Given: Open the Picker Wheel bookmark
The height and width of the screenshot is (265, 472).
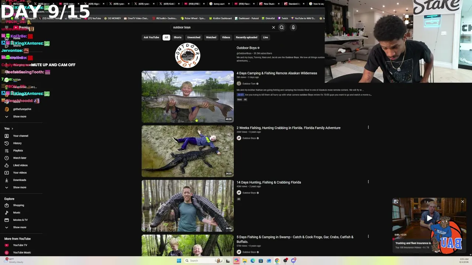Looking at the screenshot, I should pos(193,18).
